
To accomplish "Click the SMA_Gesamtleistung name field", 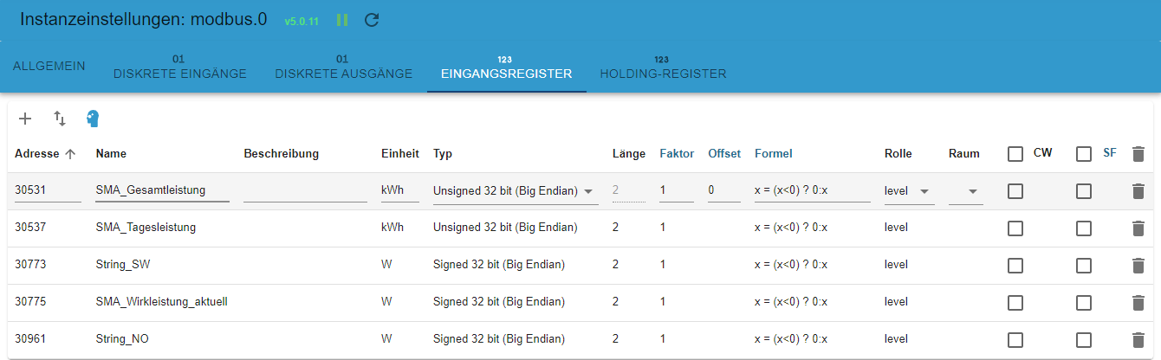I will [x=163, y=190].
